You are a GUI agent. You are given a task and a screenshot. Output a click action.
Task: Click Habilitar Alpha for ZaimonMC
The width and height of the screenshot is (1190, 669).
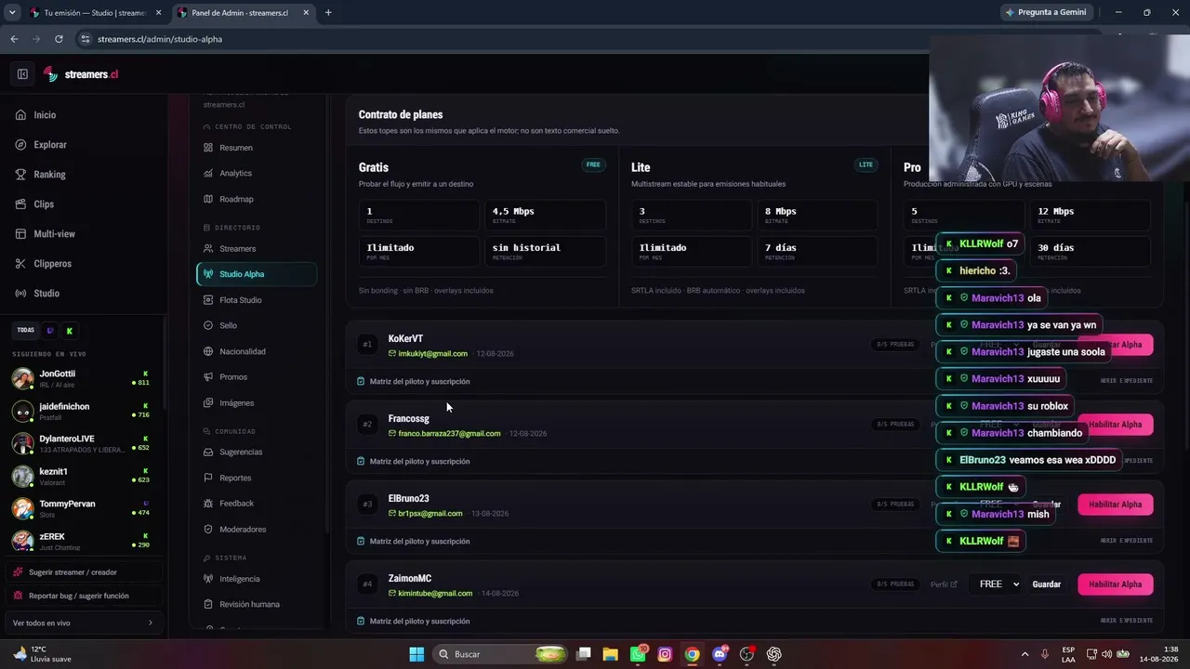click(1116, 584)
